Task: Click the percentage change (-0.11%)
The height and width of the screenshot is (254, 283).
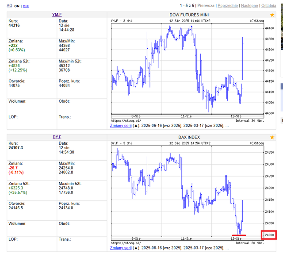Action: point(16,172)
